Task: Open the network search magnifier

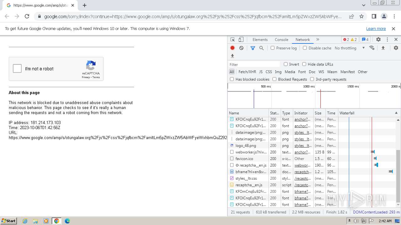Action: [261, 48]
